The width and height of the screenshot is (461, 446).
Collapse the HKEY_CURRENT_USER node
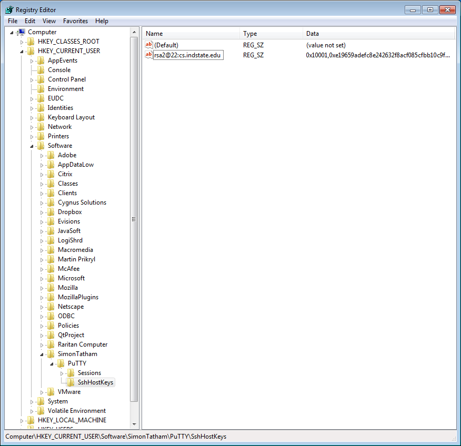22,52
